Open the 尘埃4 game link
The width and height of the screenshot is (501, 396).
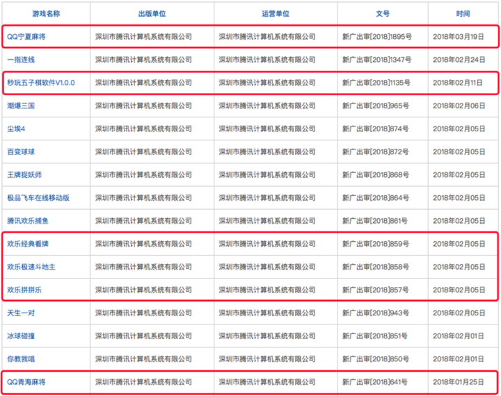point(16,129)
